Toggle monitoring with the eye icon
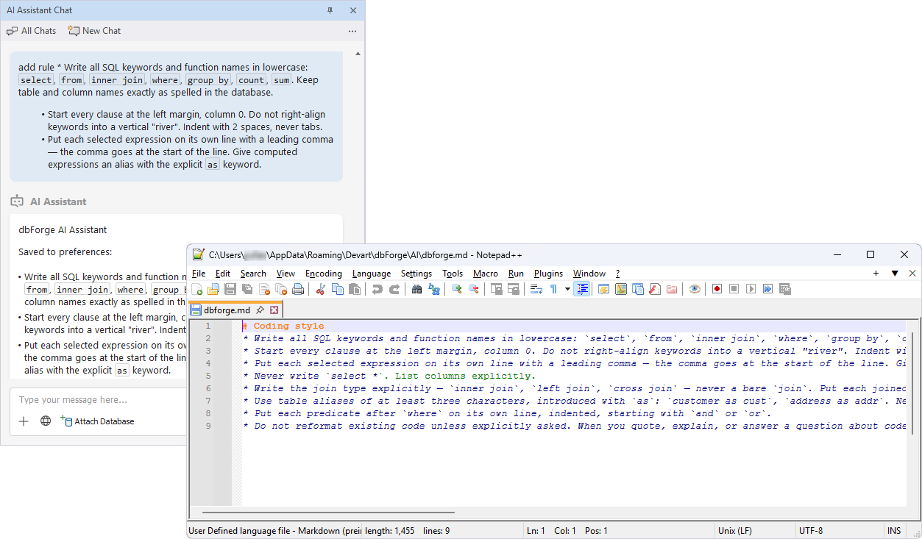The width and height of the screenshot is (922, 539). click(x=695, y=289)
